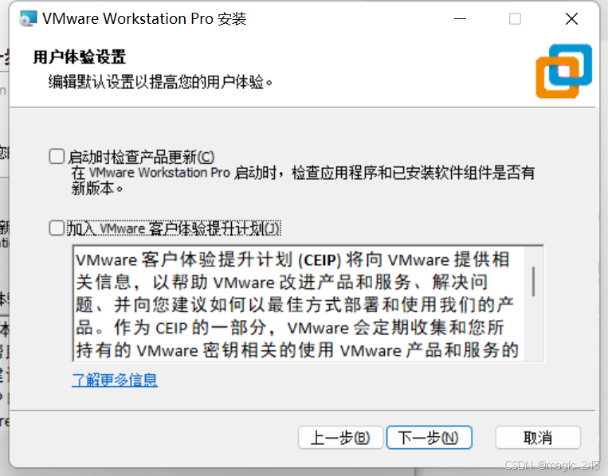Click the VMware Workstation Pro 安装 title text
The image size is (608, 476).
pos(144,18)
